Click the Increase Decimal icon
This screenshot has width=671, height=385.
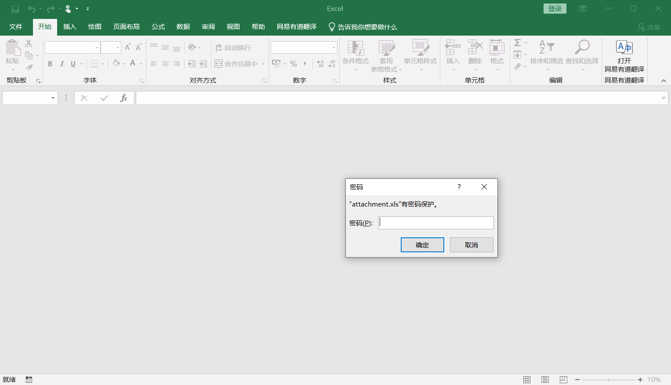point(320,64)
